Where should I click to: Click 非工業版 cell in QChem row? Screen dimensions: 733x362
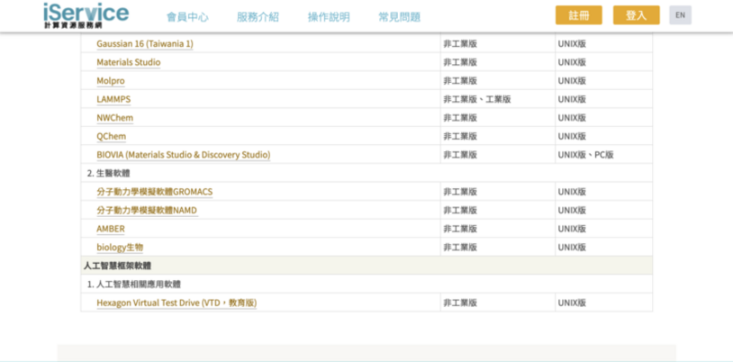coord(497,136)
